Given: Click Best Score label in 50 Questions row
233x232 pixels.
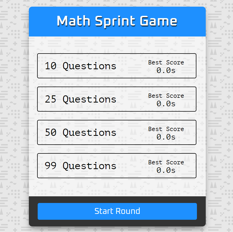Looking at the screenshot, I should pyautogui.click(x=166, y=129).
